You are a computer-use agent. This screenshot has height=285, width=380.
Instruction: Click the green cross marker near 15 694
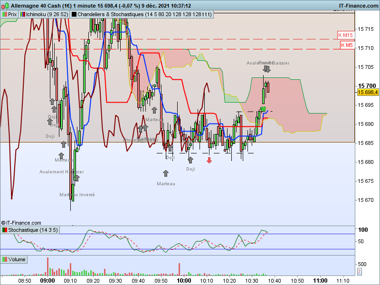(x=263, y=109)
